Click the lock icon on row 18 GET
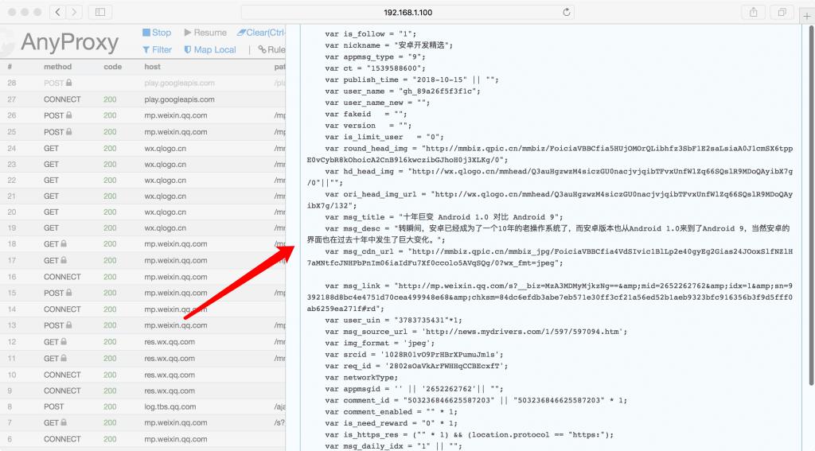The height and width of the screenshot is (451, 815). [64, 243]
